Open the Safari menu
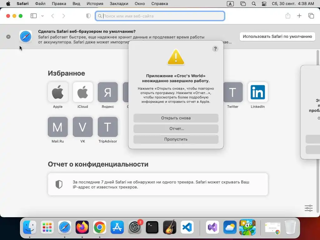Viewport: 320px width, 240px height. click(x=22, y=4)
